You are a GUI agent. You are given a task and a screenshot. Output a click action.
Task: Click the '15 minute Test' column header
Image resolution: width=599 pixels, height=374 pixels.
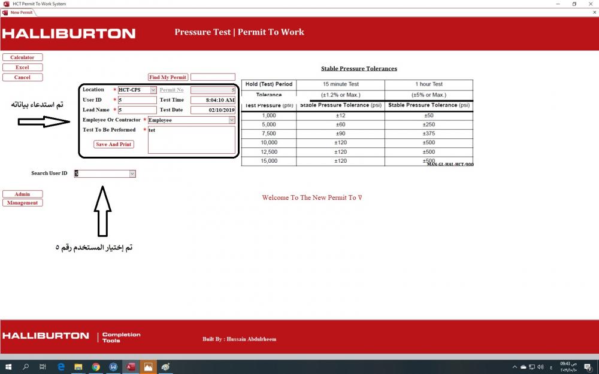pyautogui.click(x=341, y=84)
